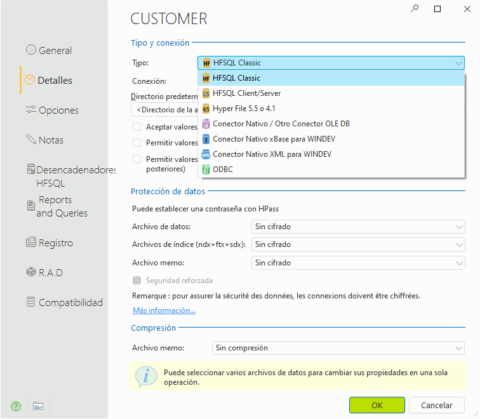Choose HFSQL Client/Server from list
The image size is (480, 419).
point(331,93)
